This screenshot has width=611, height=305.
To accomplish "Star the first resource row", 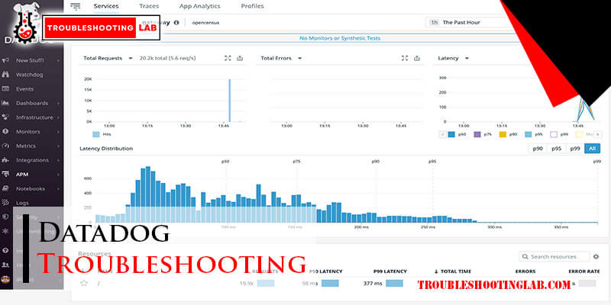I will (x=84, y=283).
